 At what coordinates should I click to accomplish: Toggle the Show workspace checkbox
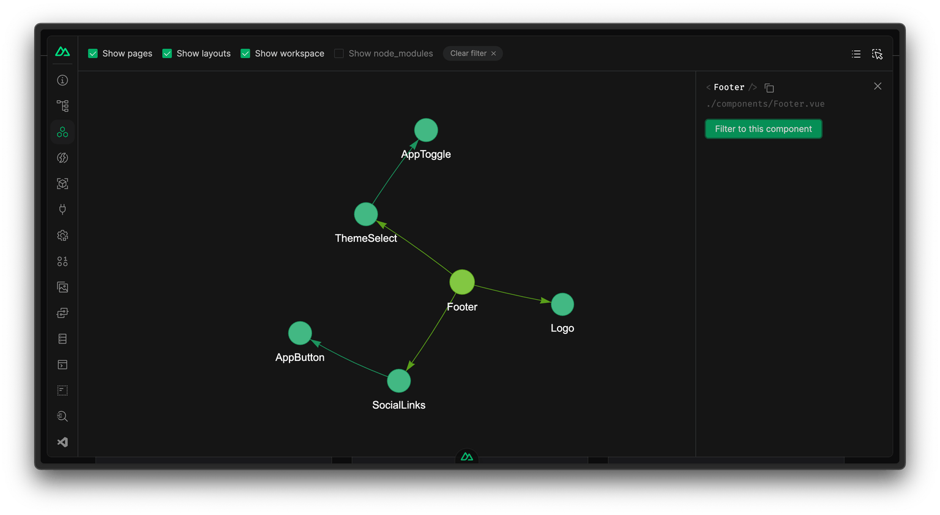tap(245, 53)
